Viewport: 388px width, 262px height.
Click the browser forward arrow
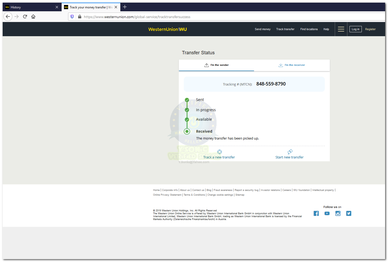[x=17, y=17]
